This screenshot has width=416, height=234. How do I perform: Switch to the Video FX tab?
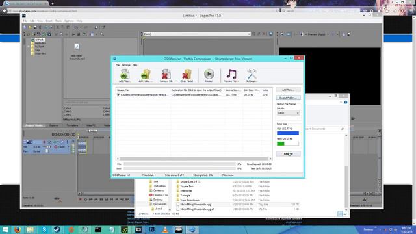[x=91, y=125]
